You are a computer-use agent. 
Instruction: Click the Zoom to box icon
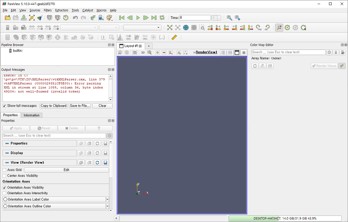(202, 27)
